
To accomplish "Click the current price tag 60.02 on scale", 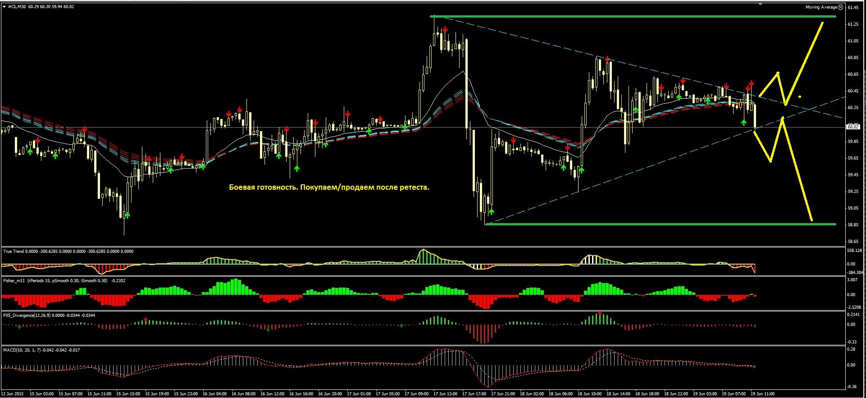I will coord(853,127).
